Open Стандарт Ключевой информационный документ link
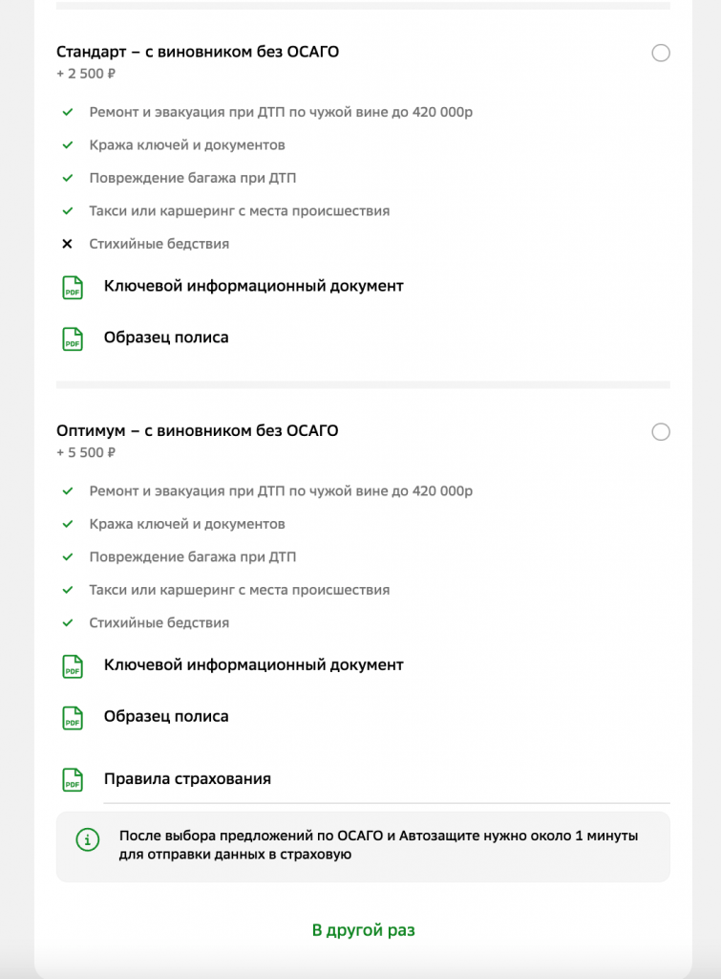The height and width of the screenshot is (979, 721). (253, 286)
